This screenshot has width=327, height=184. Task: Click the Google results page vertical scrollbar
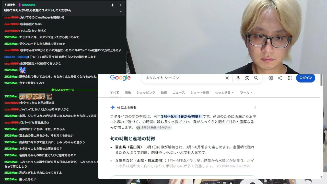click(321, 80)
